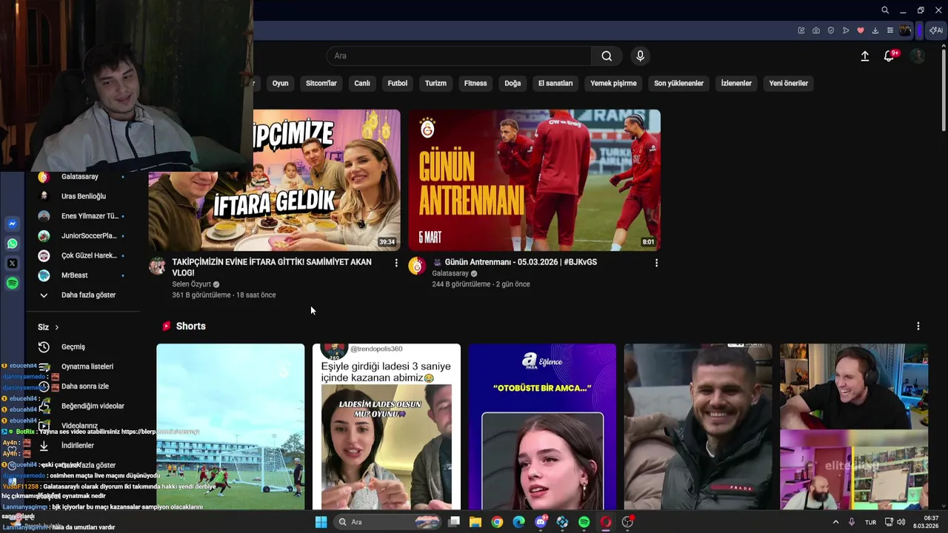Open Spotify in the Opera sidebar
Screen dimensions: 948x533
click(12, 284)
